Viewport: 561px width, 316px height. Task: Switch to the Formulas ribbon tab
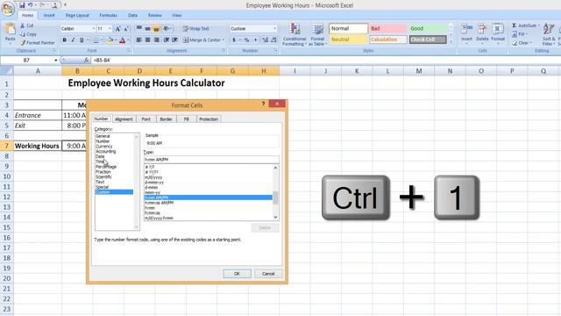(108, 16)
